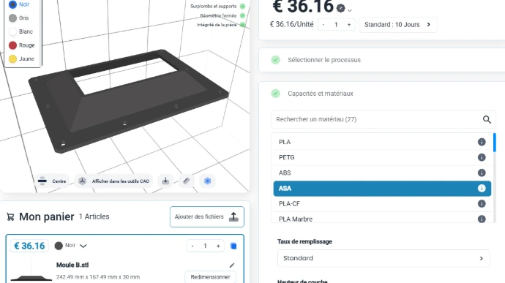Show info for PLA material
505x283 pixels.
[x=482, y=142]
